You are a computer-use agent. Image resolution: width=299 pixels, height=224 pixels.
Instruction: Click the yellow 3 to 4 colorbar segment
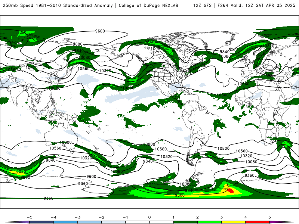coord(234,222)
